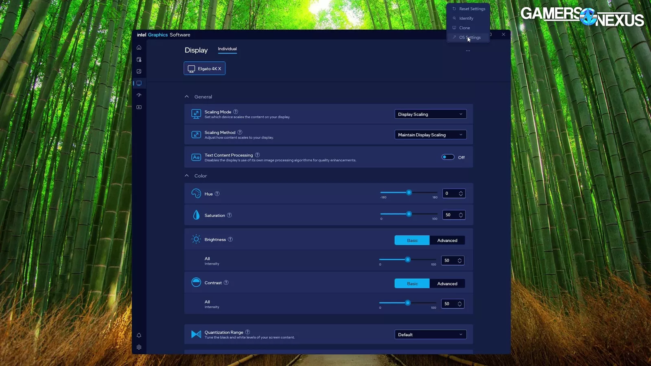Select the Elgato 4K X display button

point(204,69)
